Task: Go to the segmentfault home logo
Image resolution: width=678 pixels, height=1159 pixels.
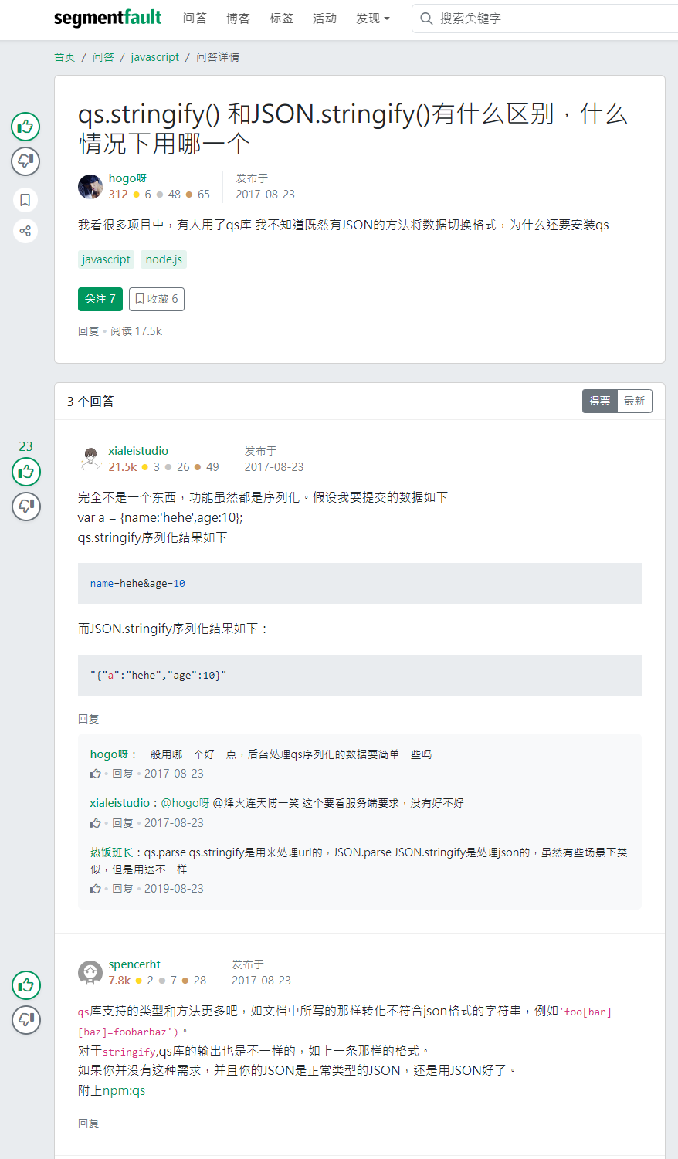Action: [108, 19]
